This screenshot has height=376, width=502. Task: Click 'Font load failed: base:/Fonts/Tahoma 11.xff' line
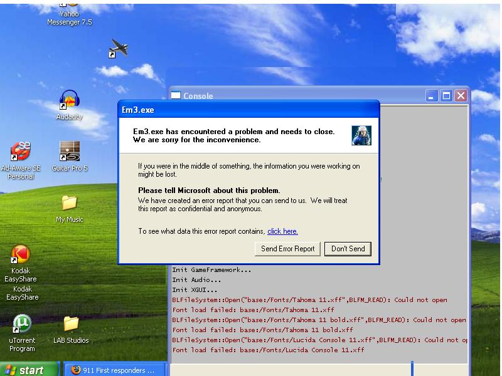coord(254,310)
